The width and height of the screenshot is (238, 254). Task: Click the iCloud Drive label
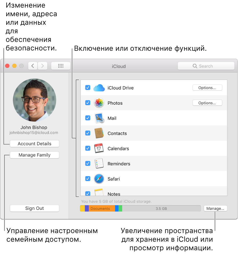click(121, 88)
